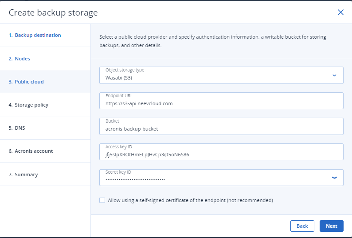This screenshot has height=238, width=352.
Task: Close the Create backup storage dialog
Action: click(x=340, y=12)
